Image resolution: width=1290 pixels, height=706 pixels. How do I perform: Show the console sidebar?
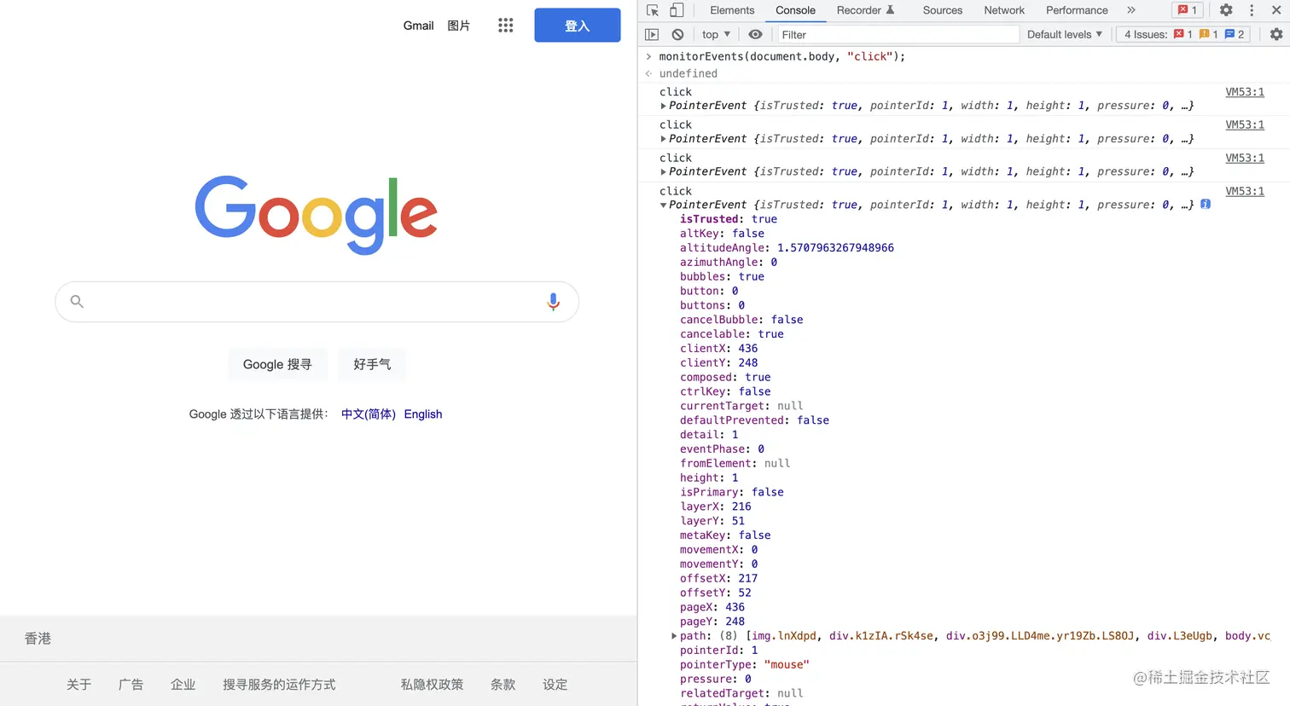coord(652,34)
